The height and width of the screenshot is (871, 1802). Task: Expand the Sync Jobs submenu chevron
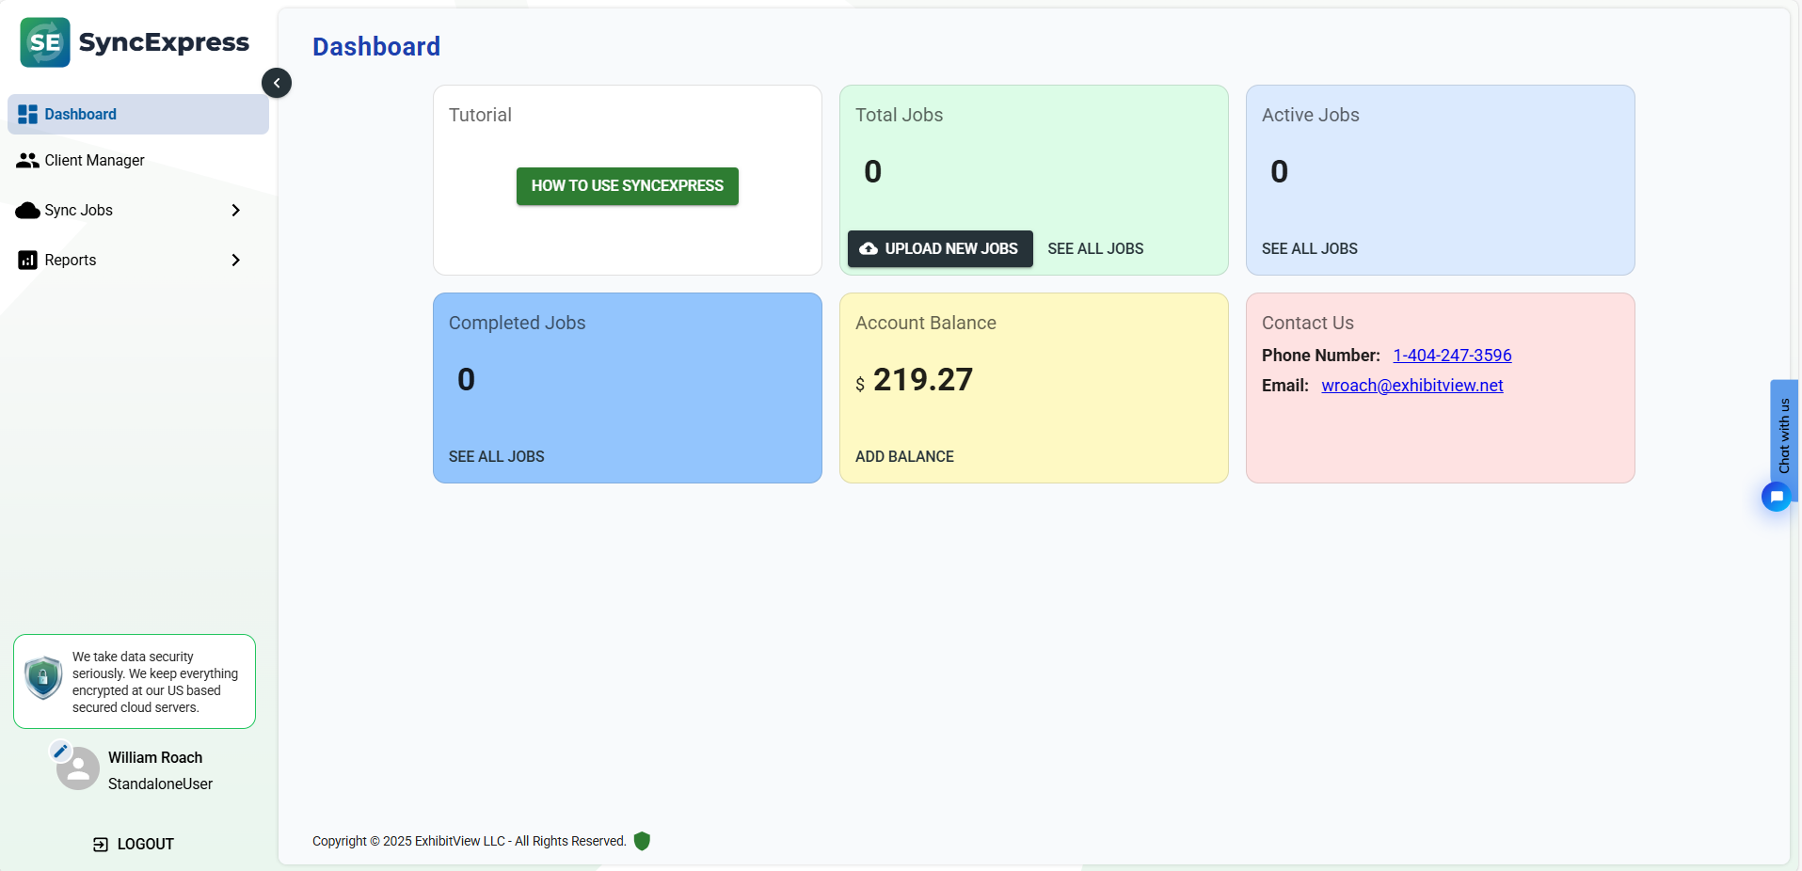[x=235, y=211]
